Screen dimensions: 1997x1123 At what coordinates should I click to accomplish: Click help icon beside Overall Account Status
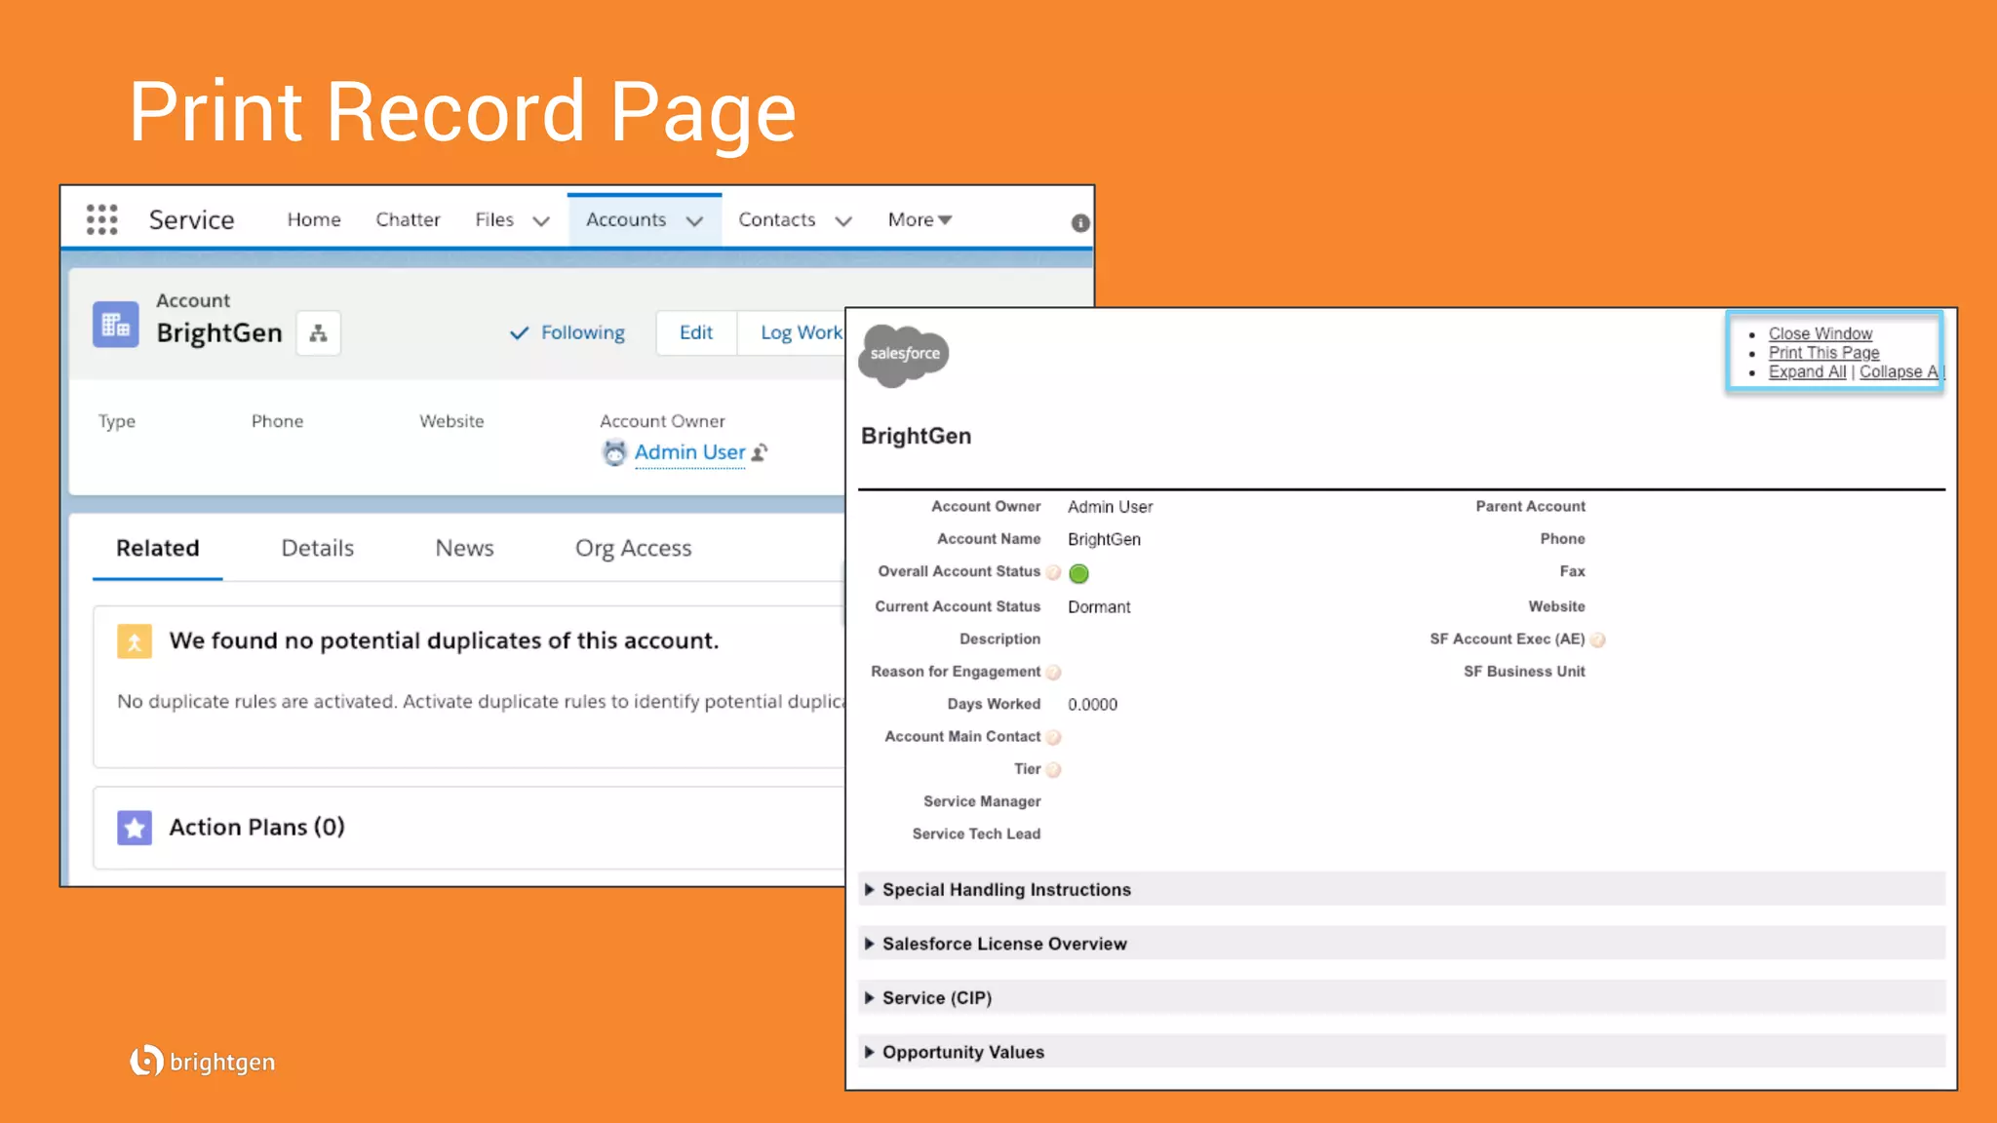click(1053, 573)
